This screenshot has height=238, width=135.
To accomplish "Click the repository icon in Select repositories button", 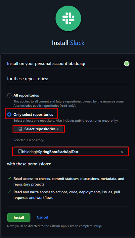I will click(x=20, y=129).
